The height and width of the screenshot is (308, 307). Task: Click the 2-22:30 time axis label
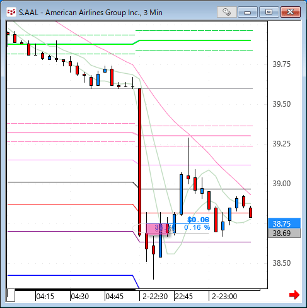pos(155,297)
